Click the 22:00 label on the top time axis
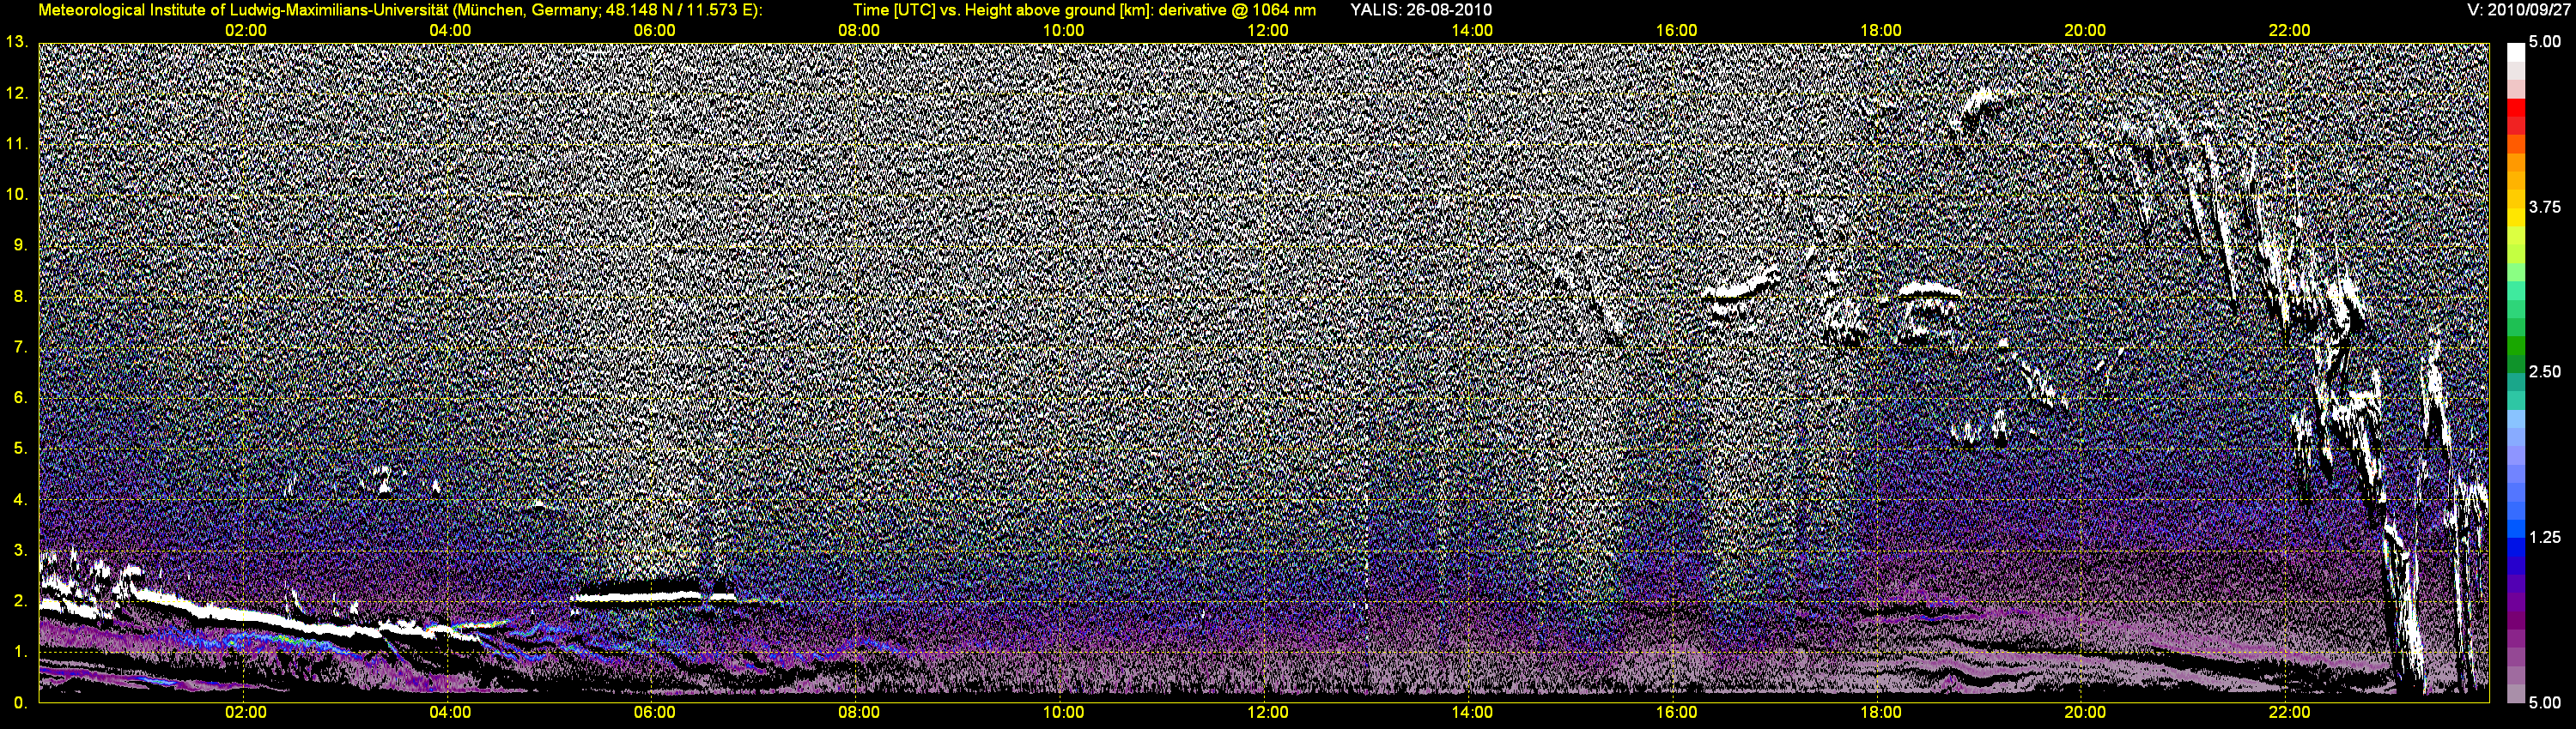Screen dimensions: 2576x729 pos(2289,30)
